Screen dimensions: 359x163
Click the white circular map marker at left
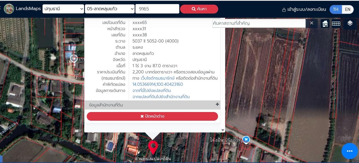[74, 59]
